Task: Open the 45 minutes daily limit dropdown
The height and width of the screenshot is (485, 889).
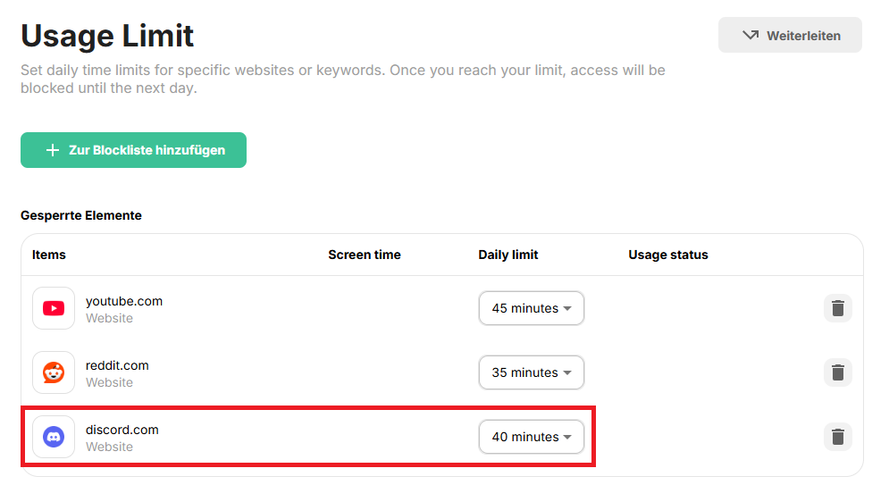Action: coord(531,308)
